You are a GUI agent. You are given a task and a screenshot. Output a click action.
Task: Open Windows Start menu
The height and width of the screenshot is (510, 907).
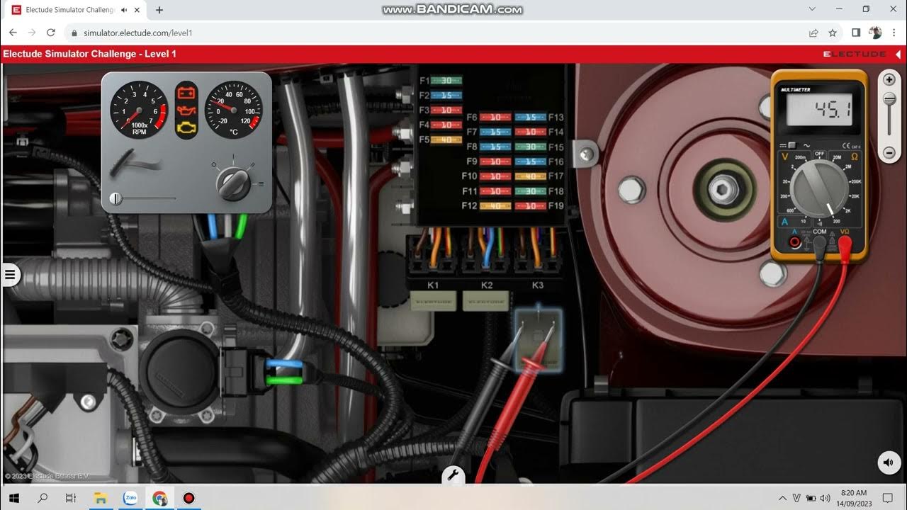[13, 498]
